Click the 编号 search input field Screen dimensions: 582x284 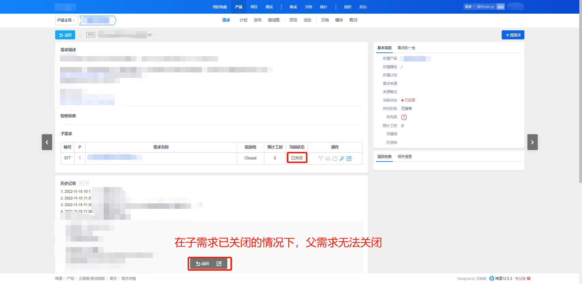[486, 7]
